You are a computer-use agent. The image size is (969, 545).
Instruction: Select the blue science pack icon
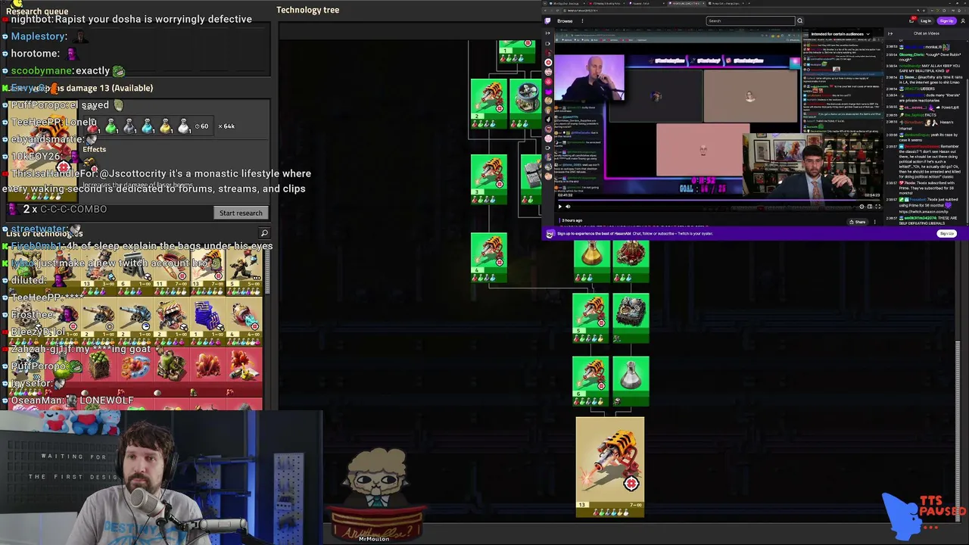click(148, 126)
